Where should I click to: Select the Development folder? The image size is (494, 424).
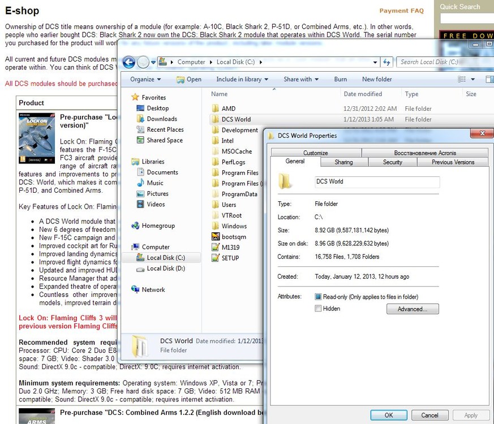coord(235,130)
